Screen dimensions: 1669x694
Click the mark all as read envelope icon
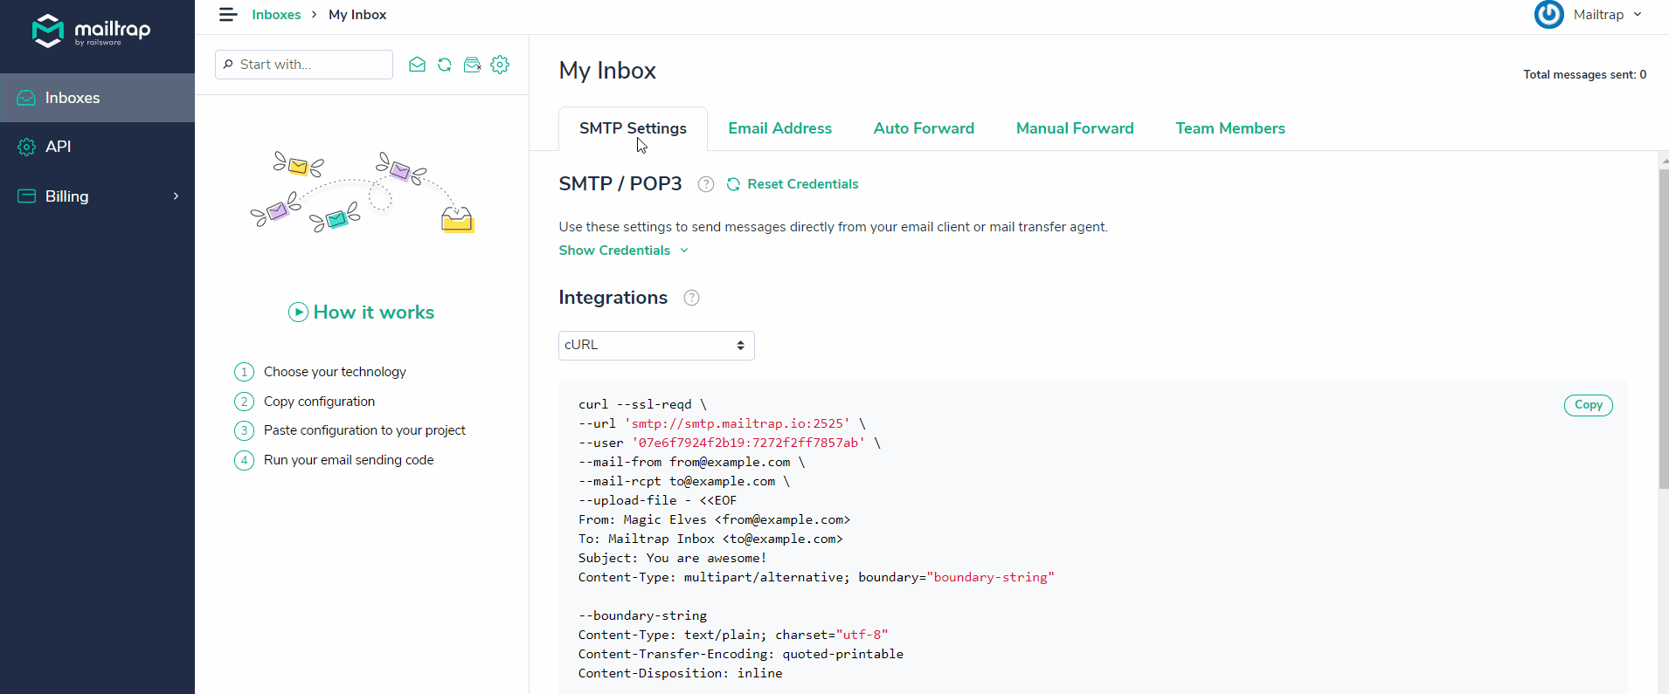[x=417, y=65]
